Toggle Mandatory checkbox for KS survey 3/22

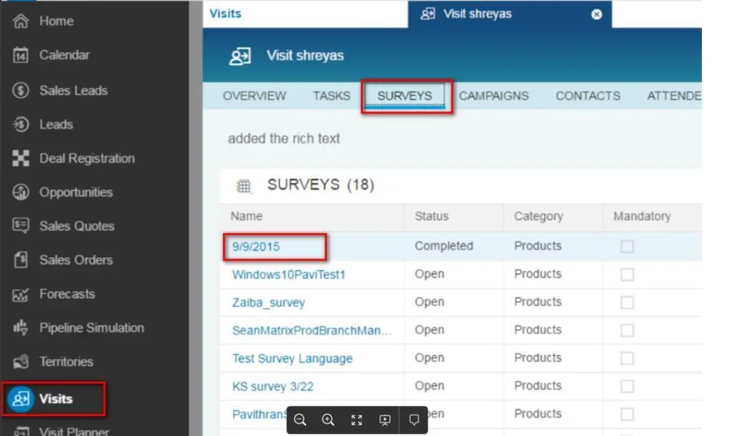(x=627, y=386)
